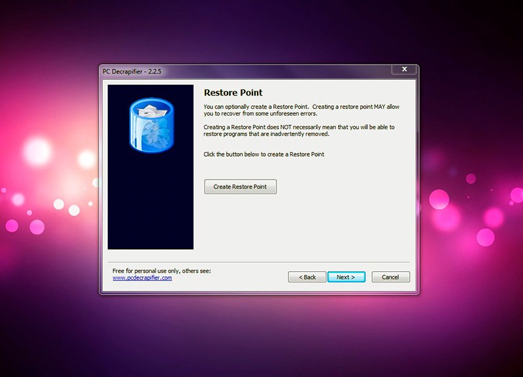Open the www.pcdecrapifier.com link

[x=143, y=278]
